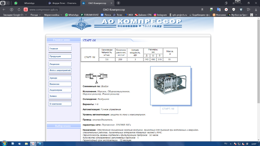The width and height of the screenshot is (260, 146).
Task: Open О компании menu item
Action: pos(60,104)
